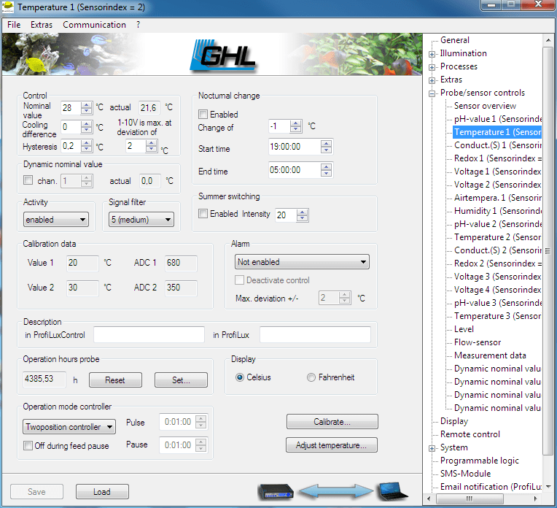This screenshot has height=508, width=557.
Task: Select Humidity 1 in the tree
Action: click(x=497, y=211)
